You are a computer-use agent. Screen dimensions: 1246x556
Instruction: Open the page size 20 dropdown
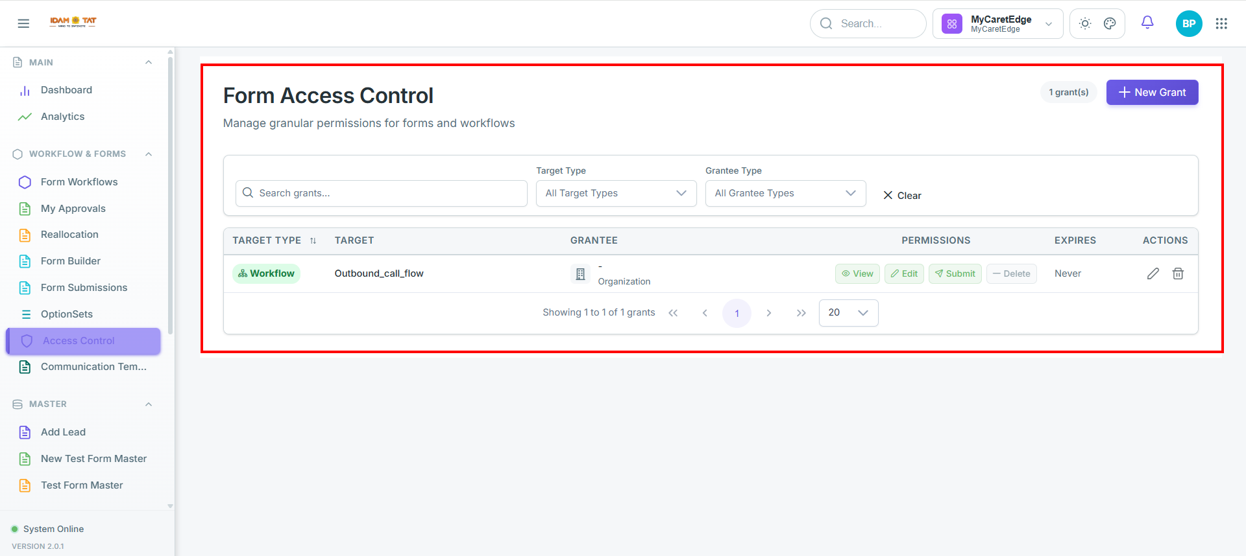click(x=849, y=313)
